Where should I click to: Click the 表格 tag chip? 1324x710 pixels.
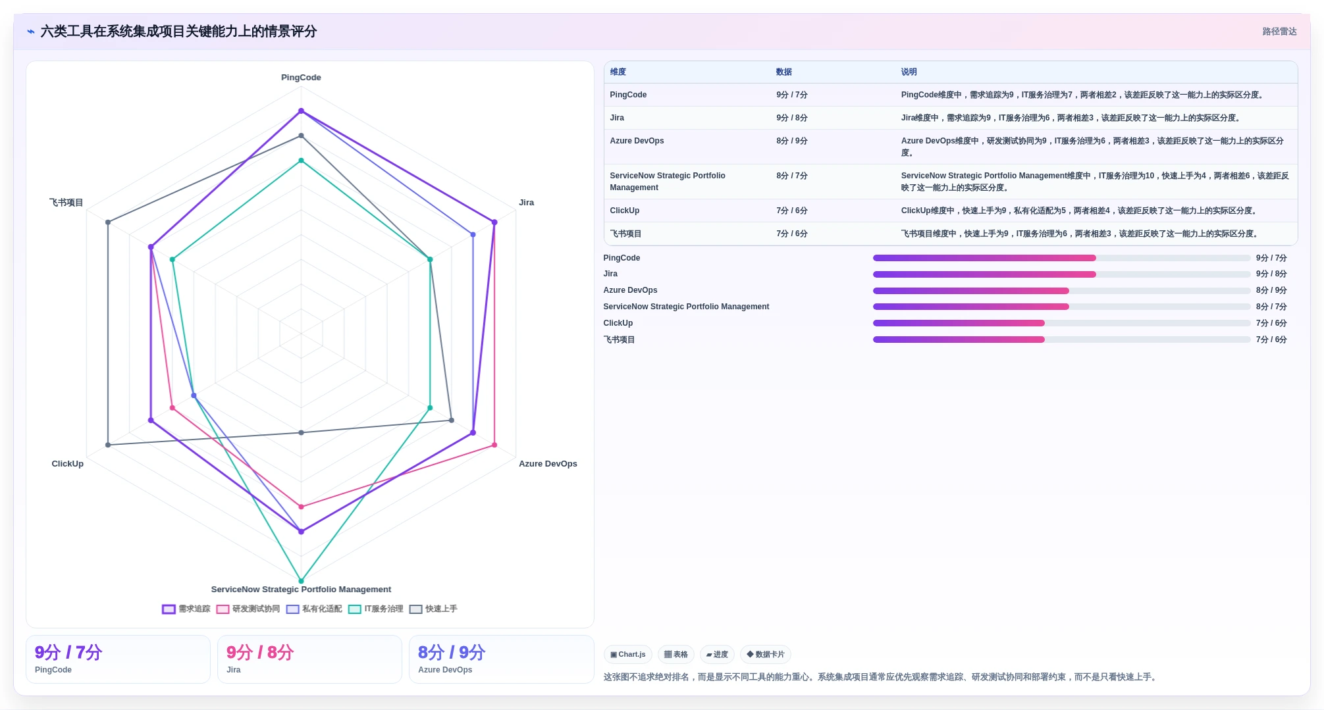(675, 655)
